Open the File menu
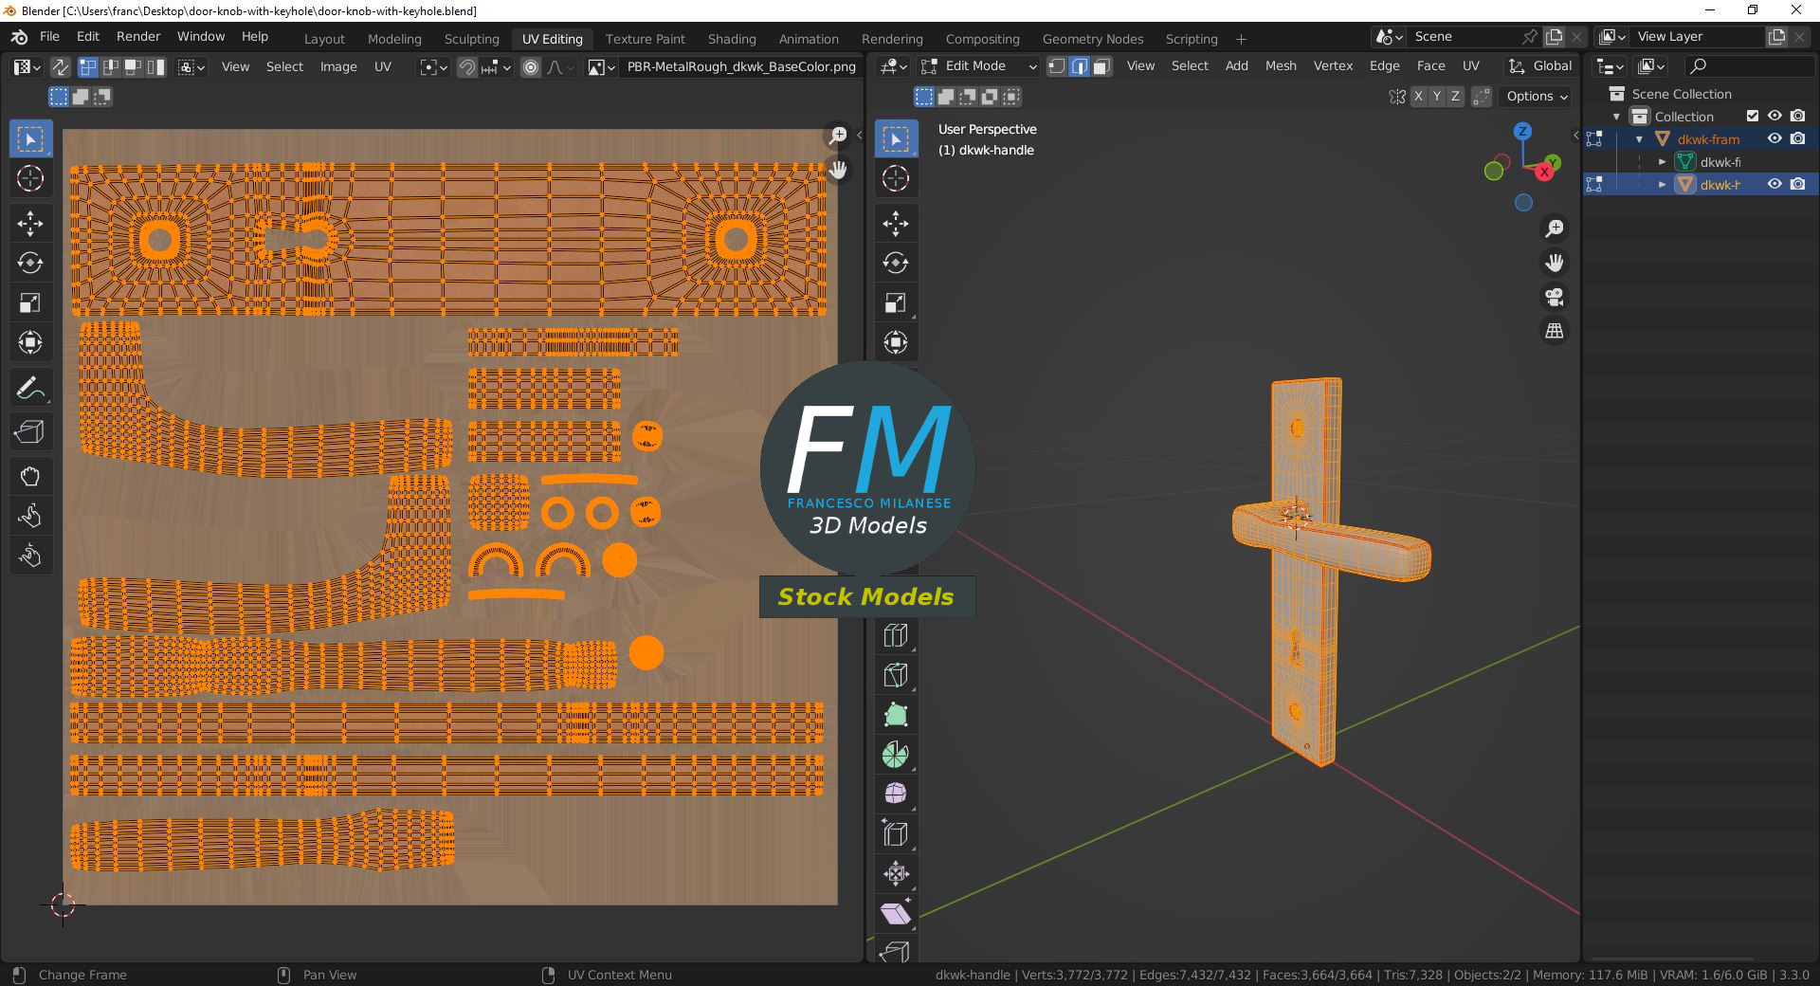 point(49,37)
